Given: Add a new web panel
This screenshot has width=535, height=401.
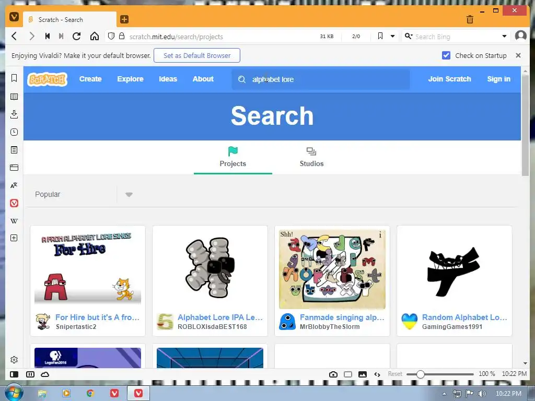Looking at the screenshot, I should [x=14, y=238].
